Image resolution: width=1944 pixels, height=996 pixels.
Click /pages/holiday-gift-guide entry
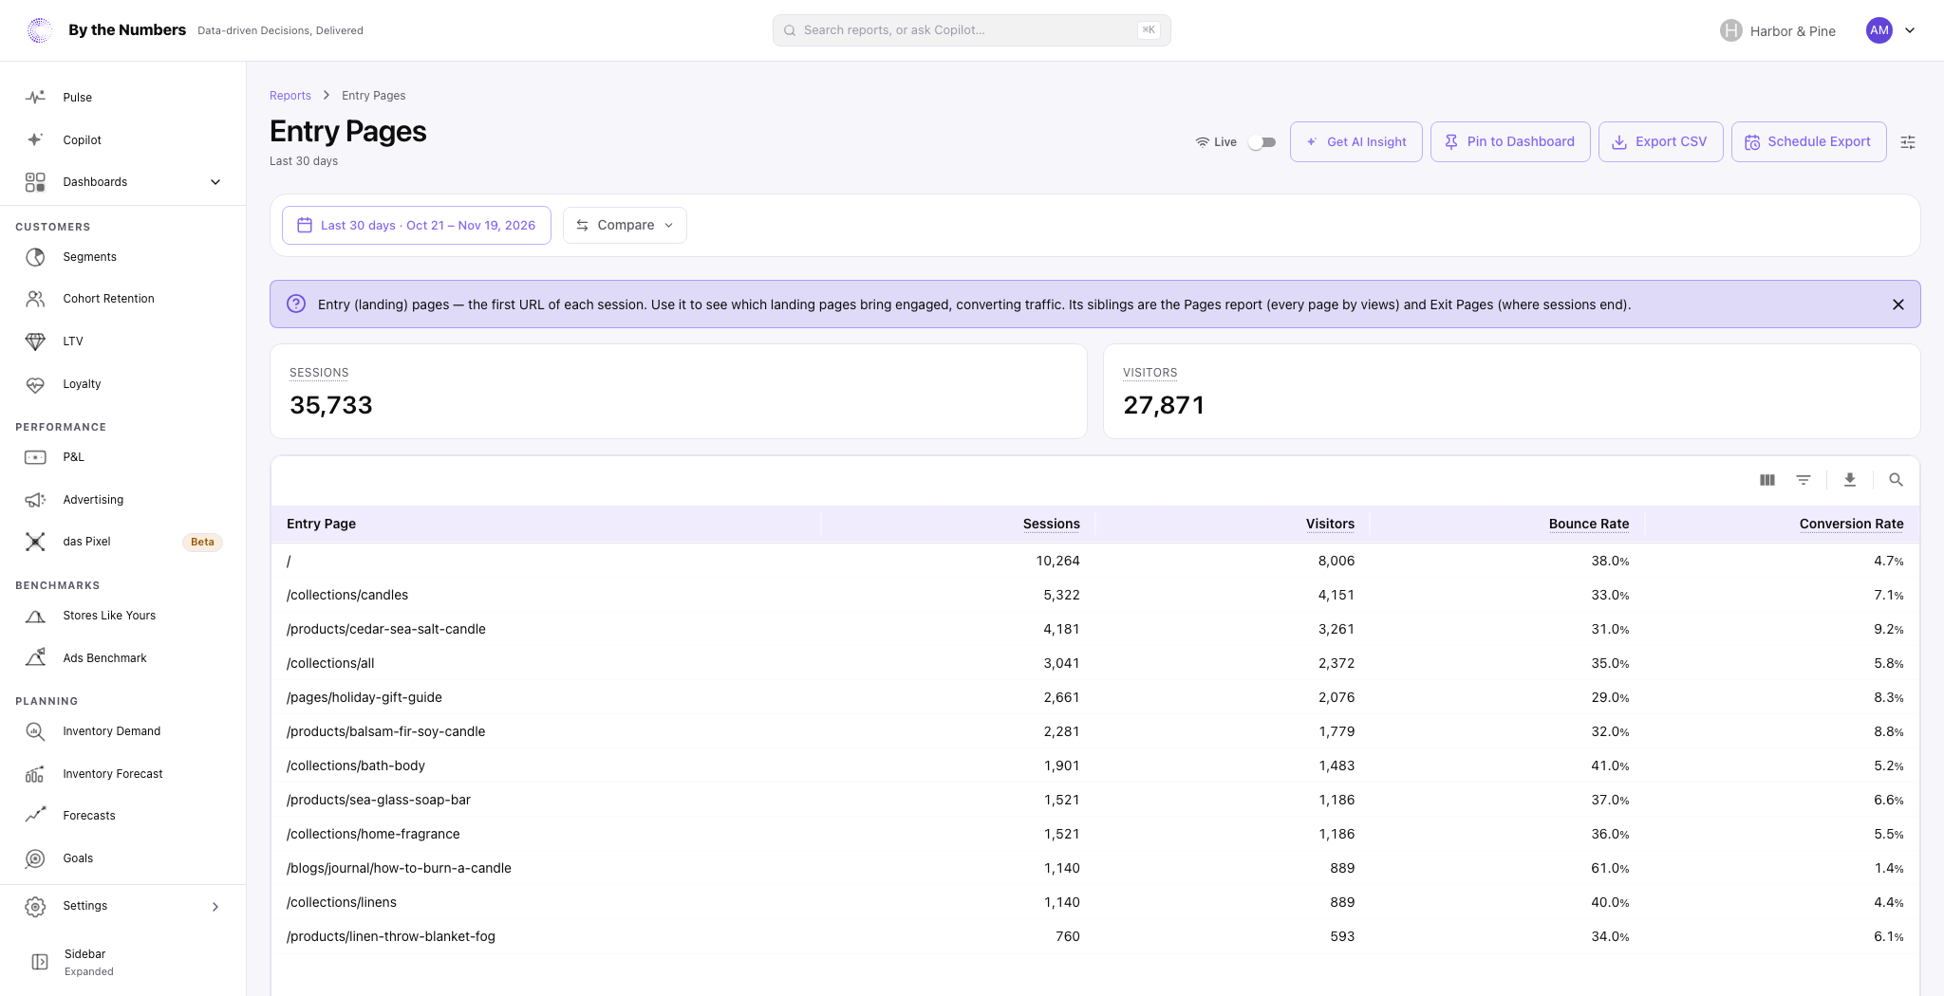(364, 698)
